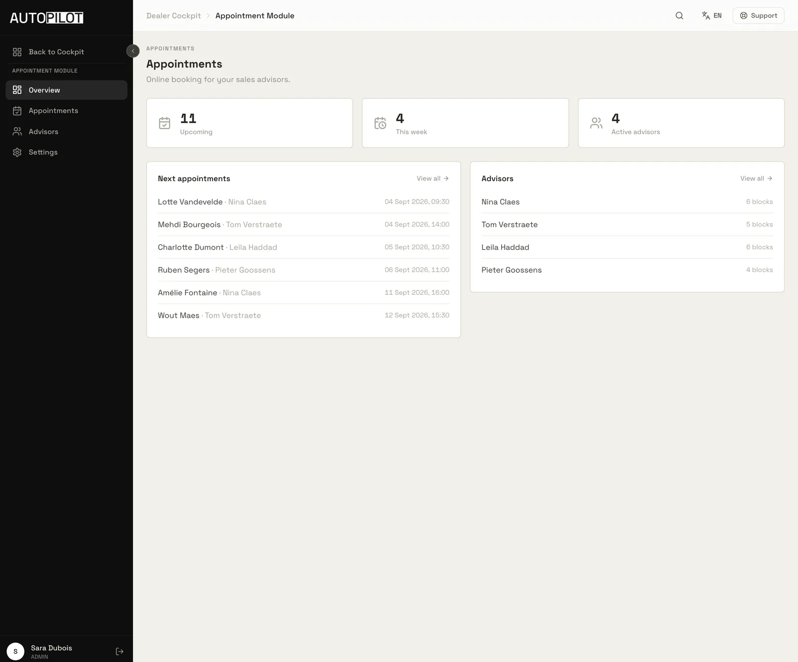Screen dimensions: 798x662
Task: Click the date 06 Sept 2026, 11:00
Action: tap(417, 270)
